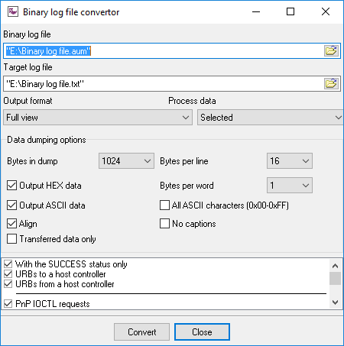Enable Transferred data only
Image resolution: width=344 pixels, height=346 pixels.
[x=11, y=239]
